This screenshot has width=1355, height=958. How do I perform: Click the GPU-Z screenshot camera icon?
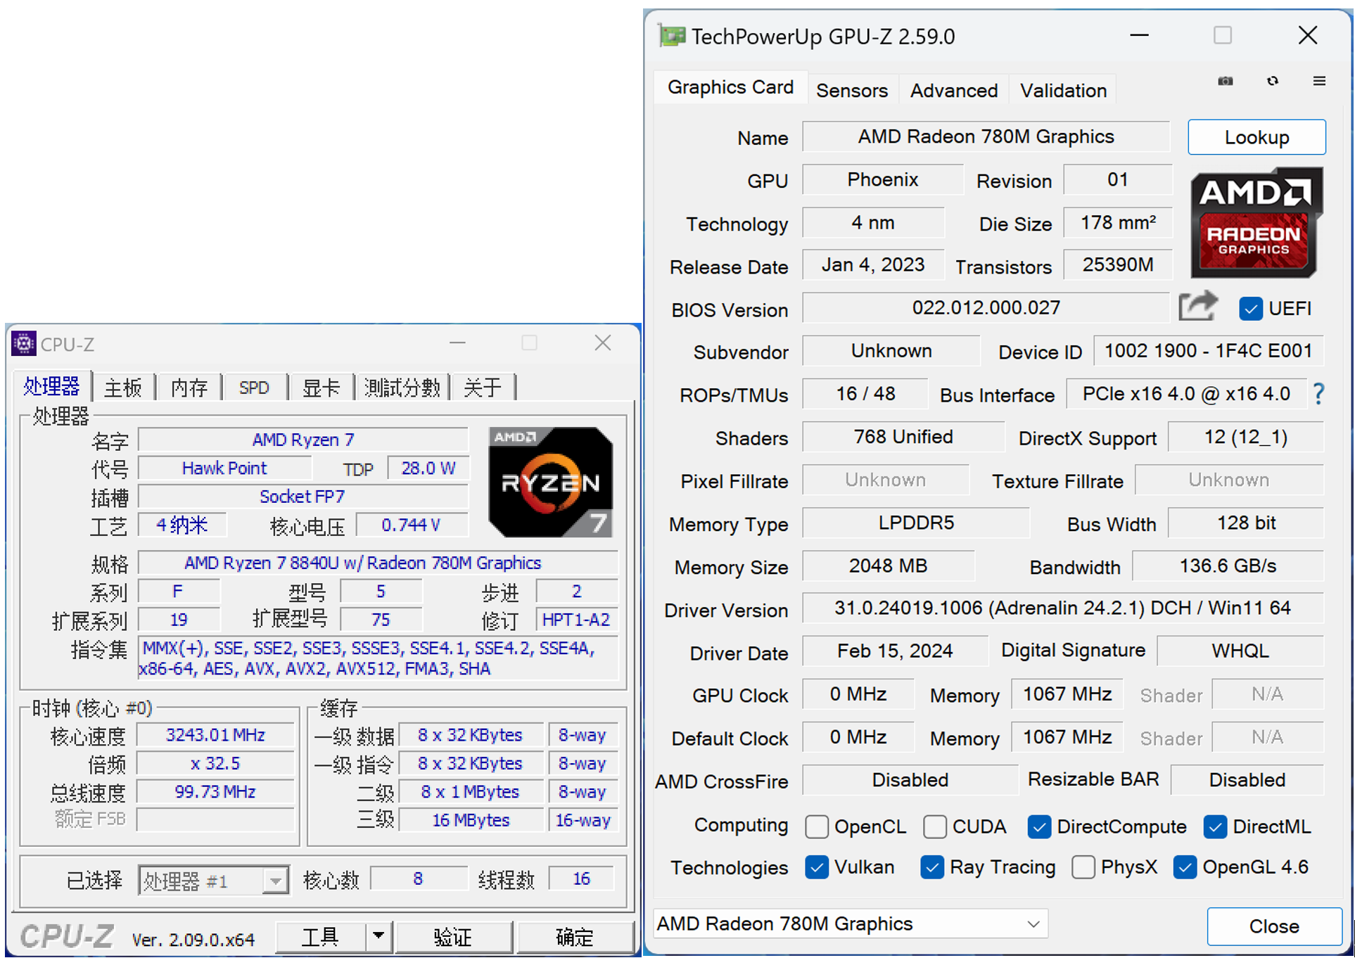pyautogui.click(x=1225, y=82)
